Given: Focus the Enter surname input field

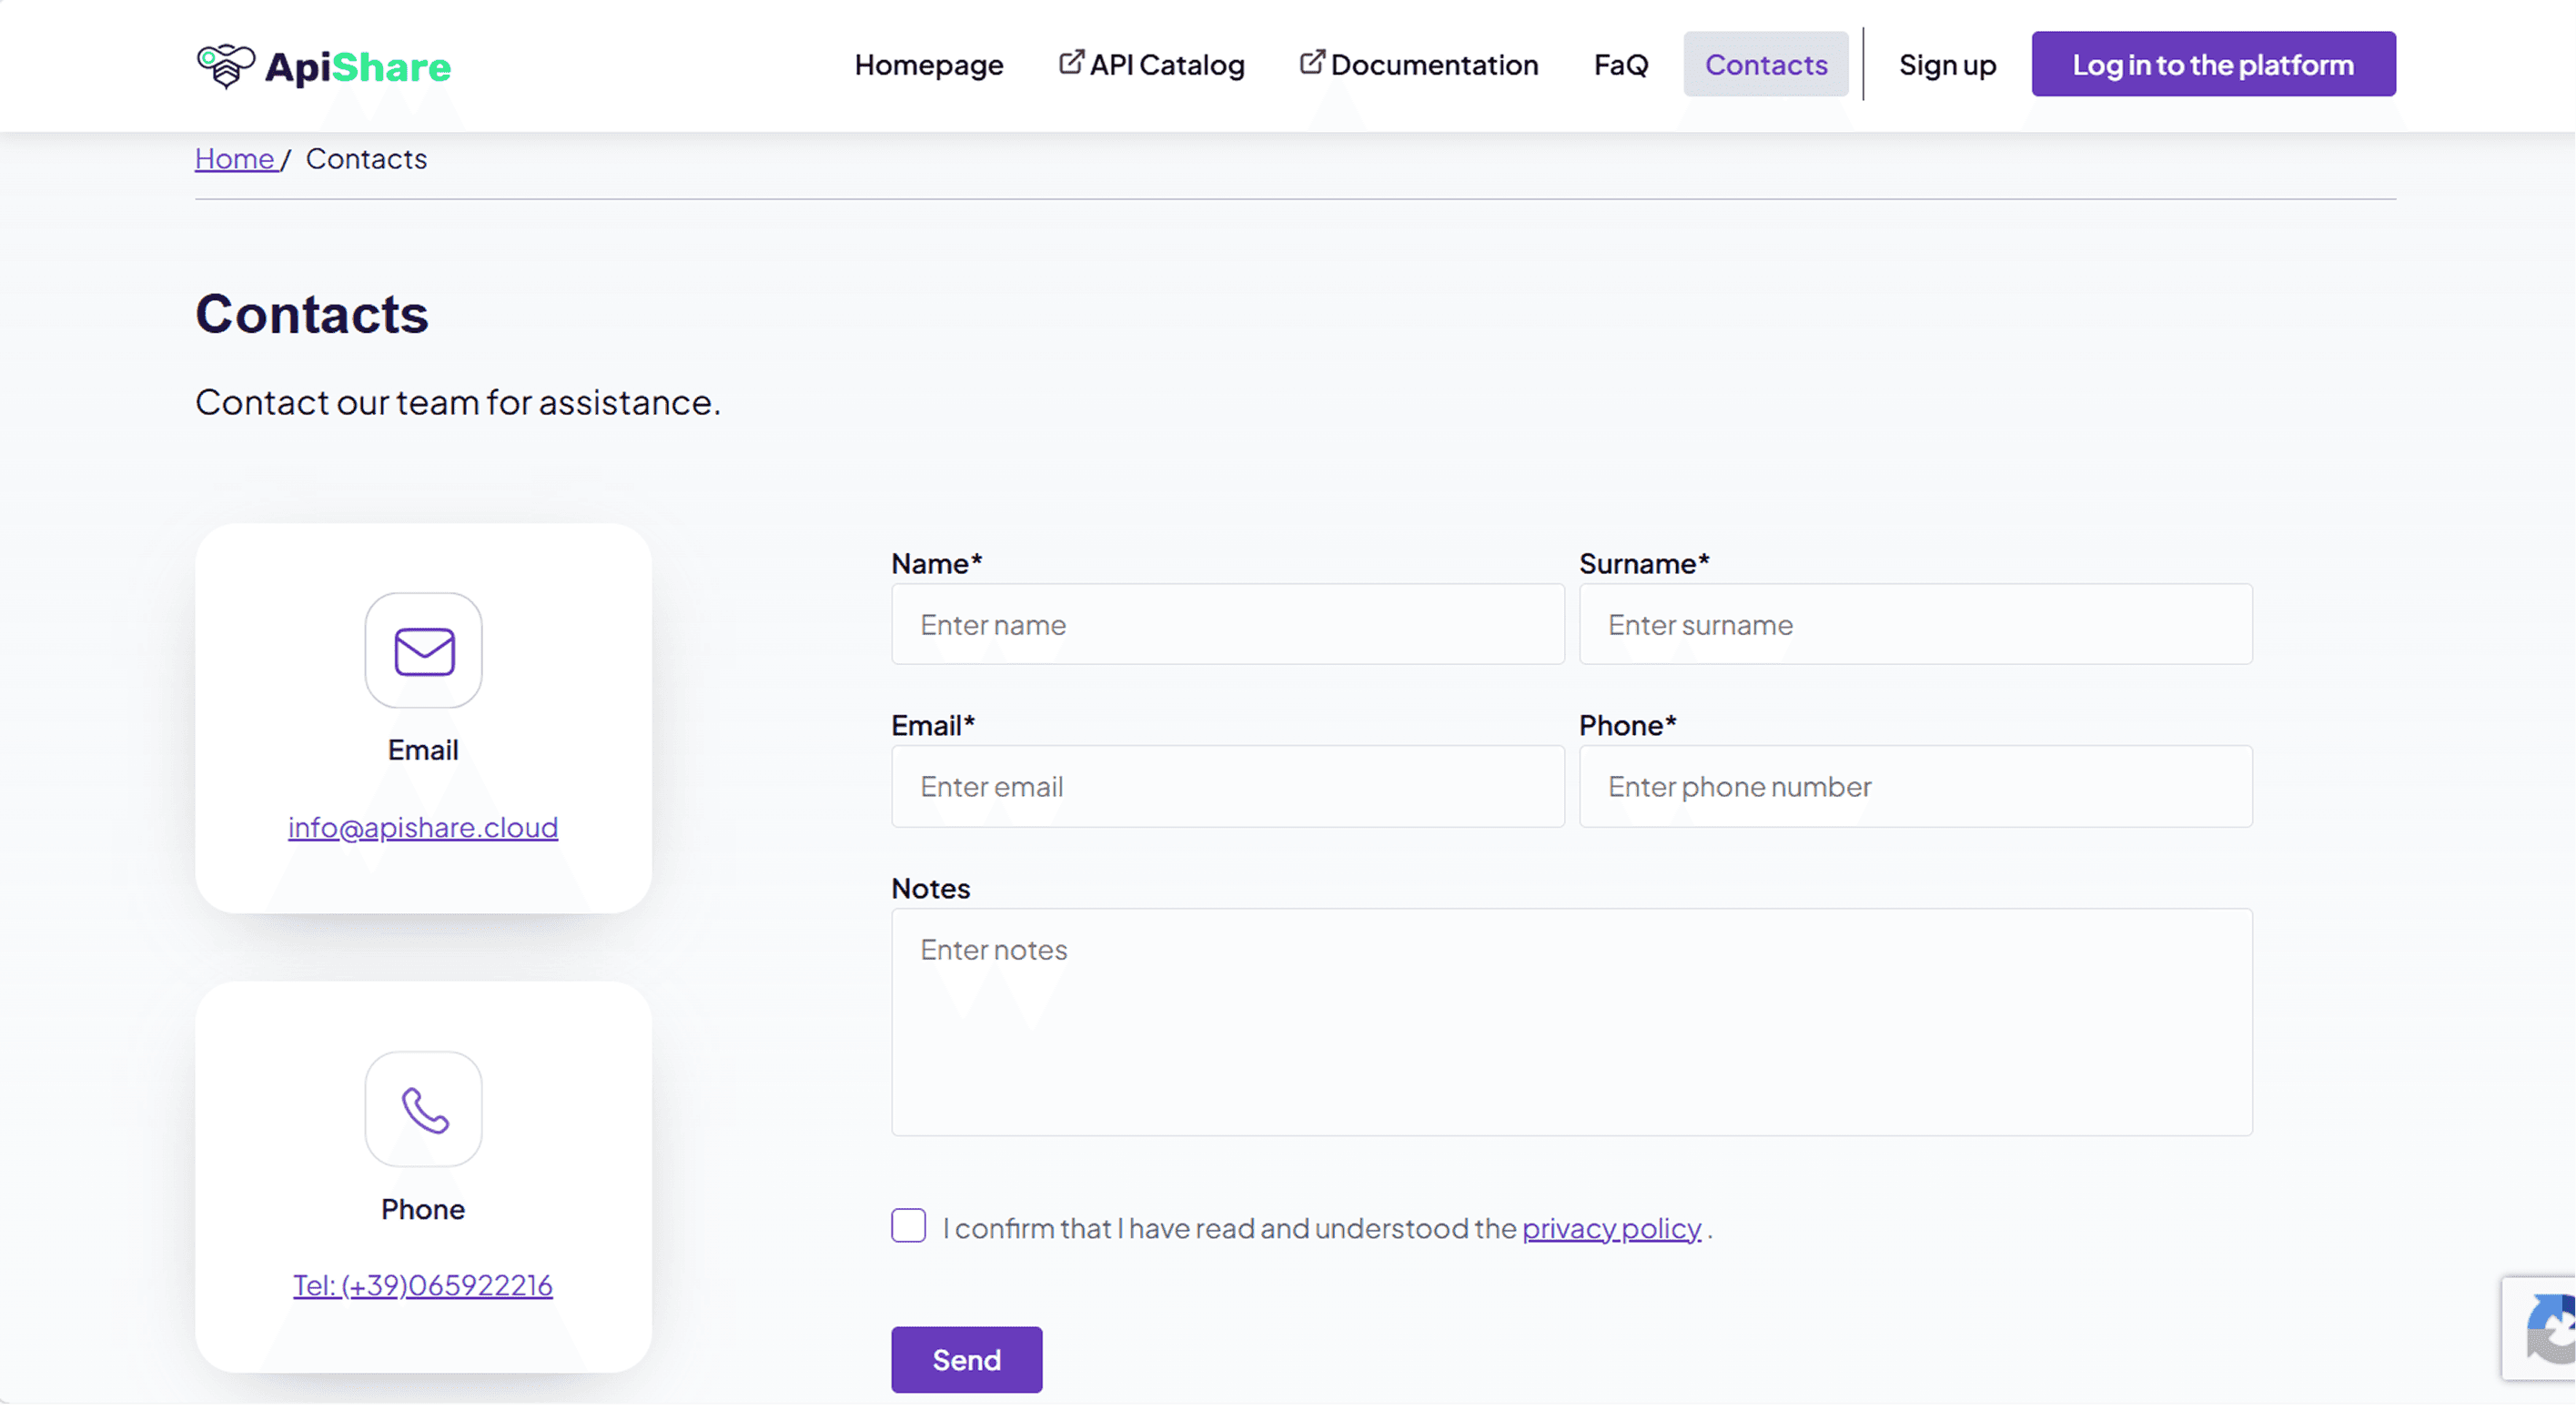Looking at the screenshot, I should point(1915,625).
